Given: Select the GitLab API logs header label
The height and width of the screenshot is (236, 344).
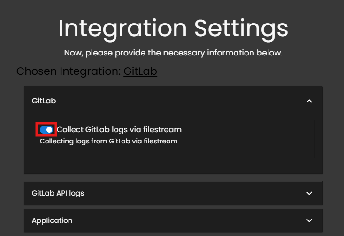Looking at the screenshot, I should coord(58,193).
